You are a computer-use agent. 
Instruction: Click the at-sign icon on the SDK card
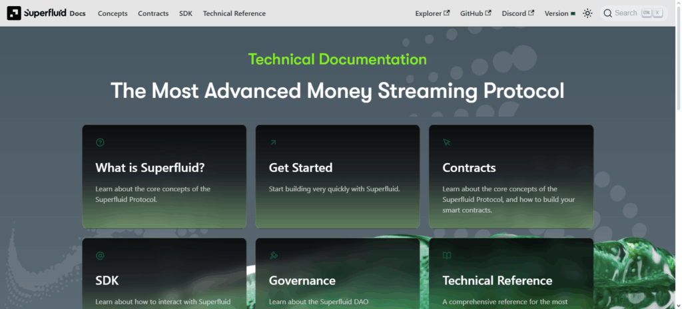pos(100,256)
